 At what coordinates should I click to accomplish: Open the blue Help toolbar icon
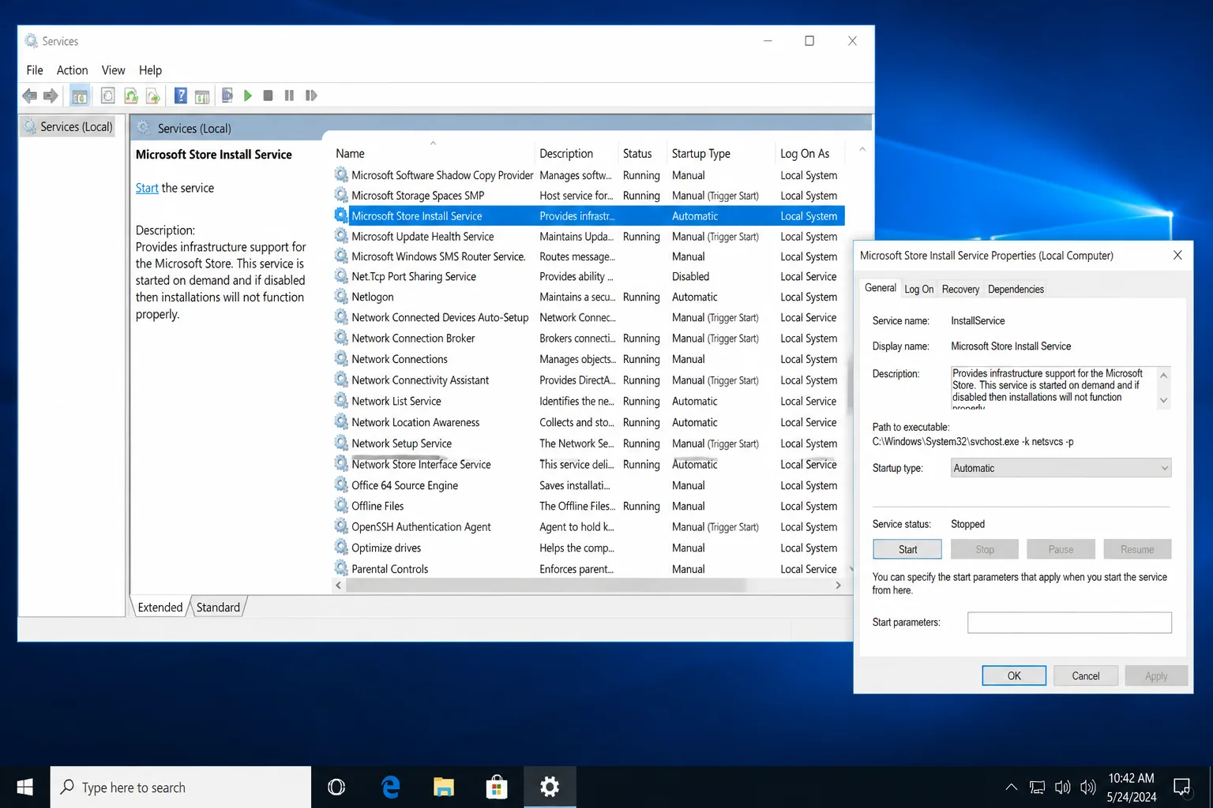click(x=181, y=95)
